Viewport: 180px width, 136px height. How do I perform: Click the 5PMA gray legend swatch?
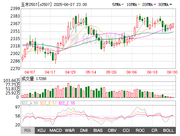123,4
